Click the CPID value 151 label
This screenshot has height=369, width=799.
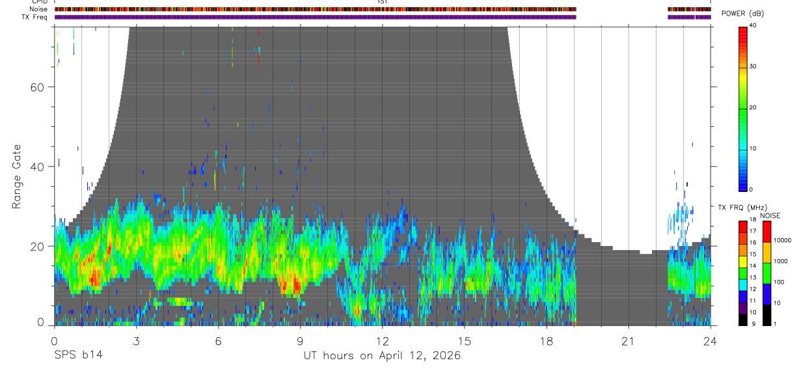(x=382, y=2)
